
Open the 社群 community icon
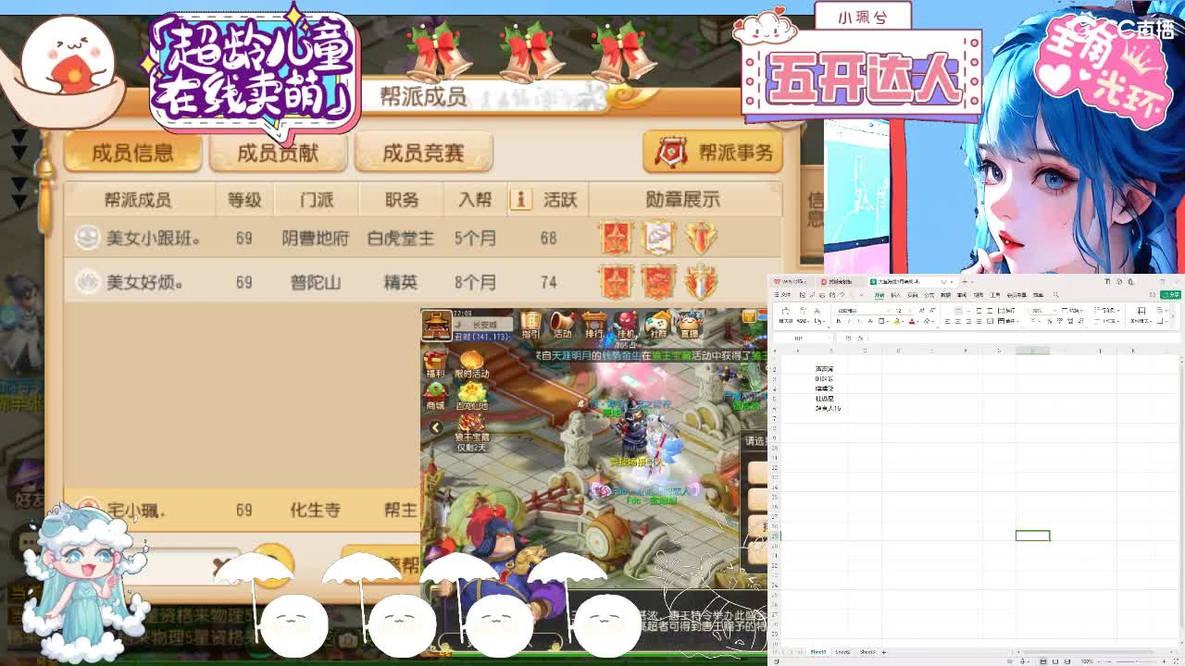click(x=657, y=325)
